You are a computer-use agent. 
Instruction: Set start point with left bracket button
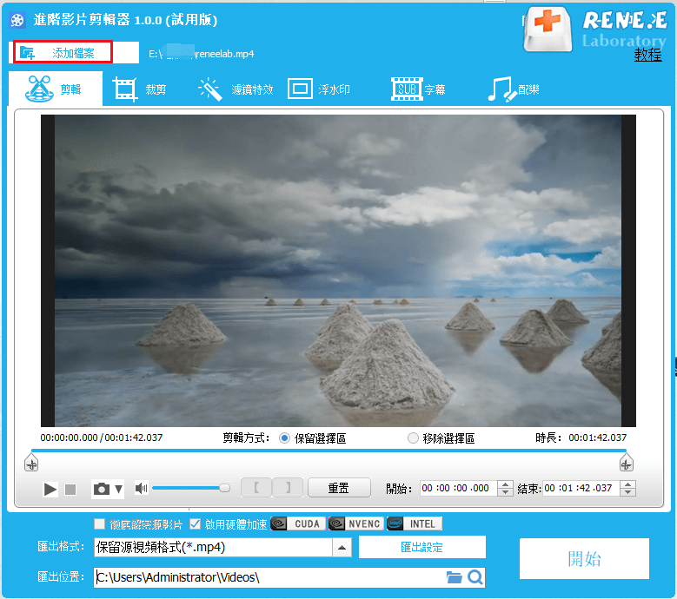[x=256, y=488]
